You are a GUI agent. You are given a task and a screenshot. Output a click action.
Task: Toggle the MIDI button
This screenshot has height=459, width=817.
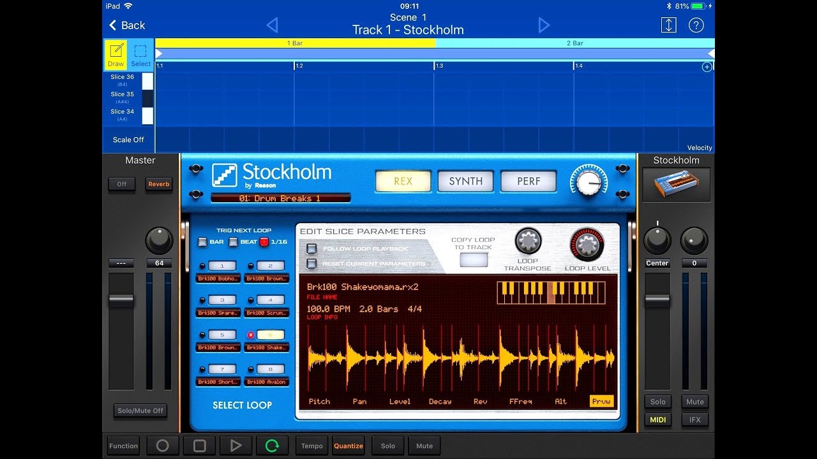point(657,419)
